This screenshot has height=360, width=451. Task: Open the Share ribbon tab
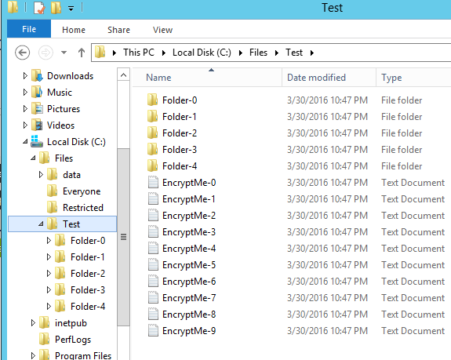click(118, 30)
